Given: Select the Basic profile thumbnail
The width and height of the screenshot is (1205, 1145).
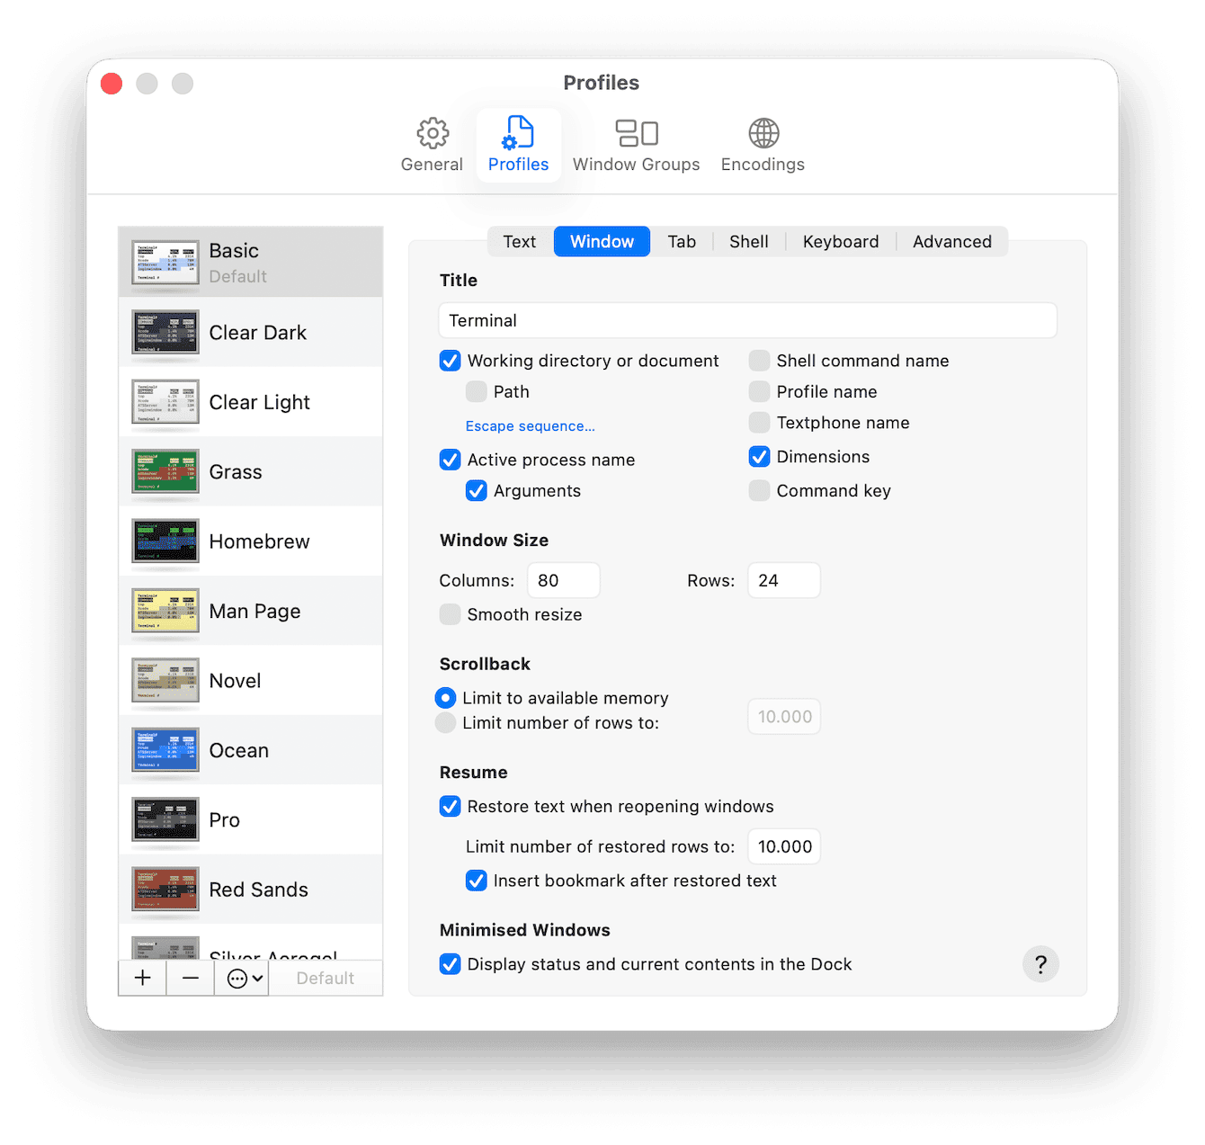Looking at the screenshot, I should 165,263.
